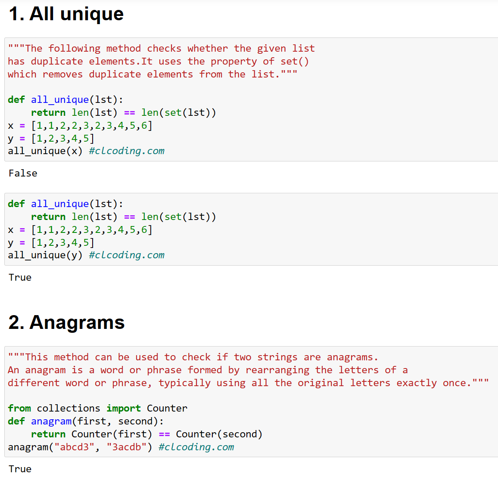Click 'from collections import Counter' line
Screen dimensions: 498x480
(97, 408)
